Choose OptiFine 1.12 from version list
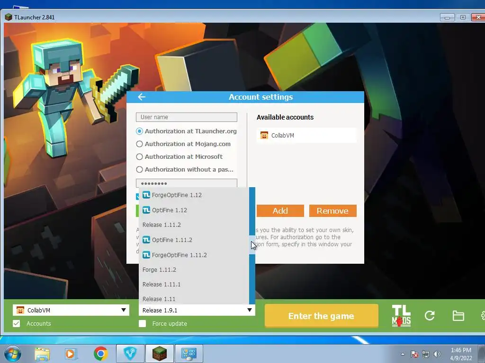This screenshot has height=363, width=485. [194, 210]
